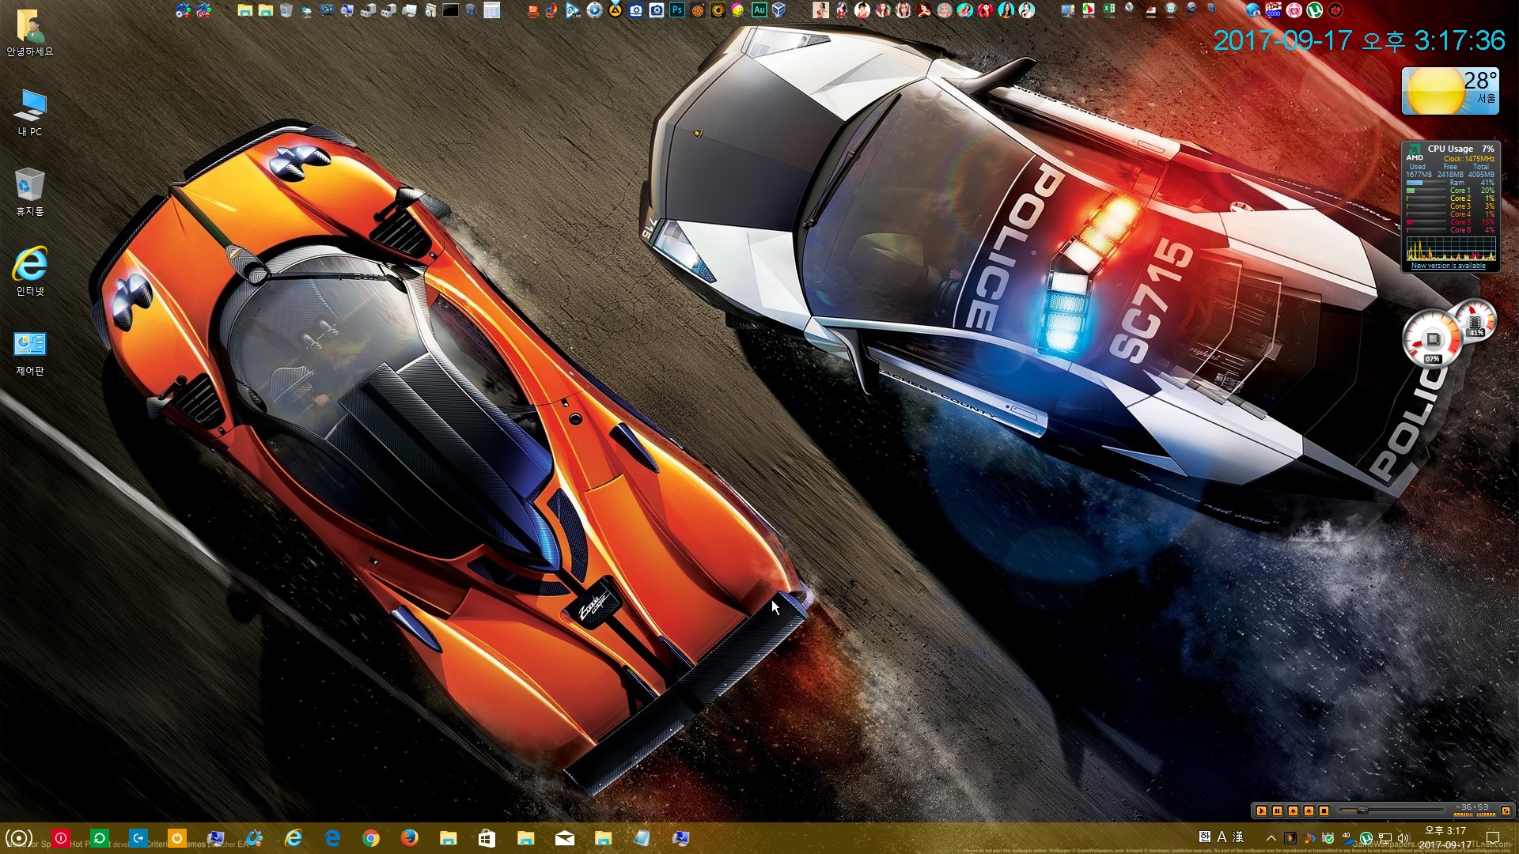1519x854 pixels.
Task: Open the 내 PC desktop icon
Action: pyautogui.click(x=30, y=111)
